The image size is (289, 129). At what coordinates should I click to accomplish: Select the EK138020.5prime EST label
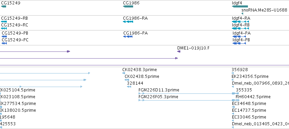click(x=18, y=110)
